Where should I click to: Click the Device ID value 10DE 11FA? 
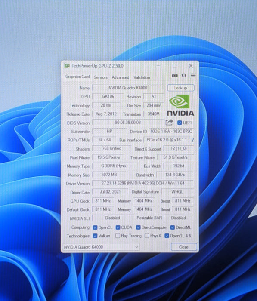pyautogui.click(x=171, y=131)
